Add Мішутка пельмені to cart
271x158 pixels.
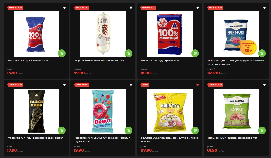coord(195,130)
